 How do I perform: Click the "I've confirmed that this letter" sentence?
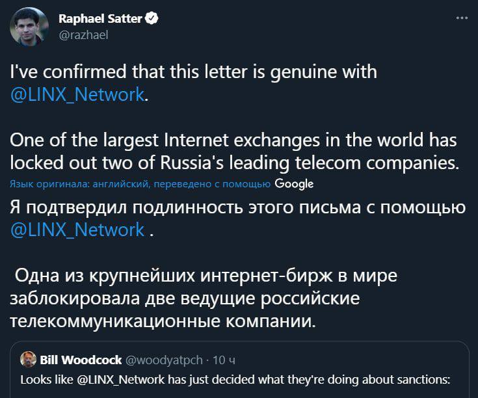[x=195, y=71]
